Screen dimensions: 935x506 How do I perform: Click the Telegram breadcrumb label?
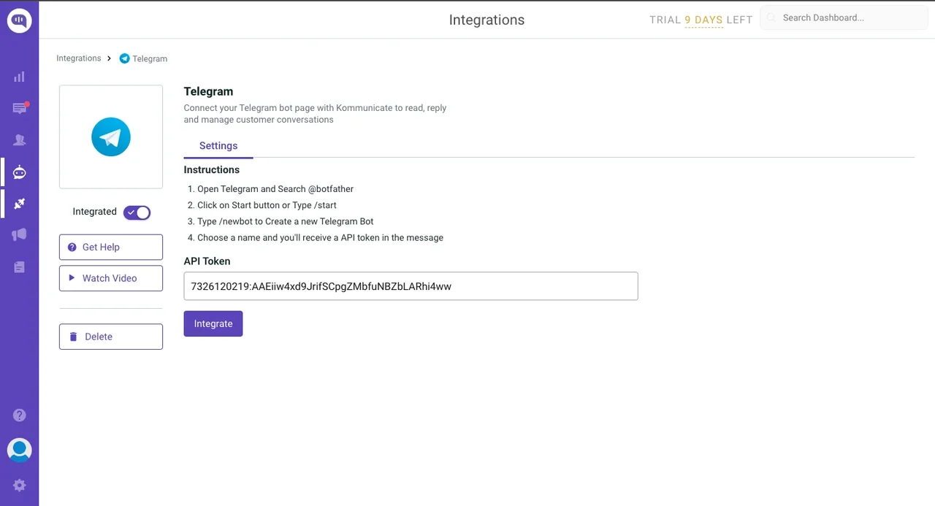click(x=150, y=59)
